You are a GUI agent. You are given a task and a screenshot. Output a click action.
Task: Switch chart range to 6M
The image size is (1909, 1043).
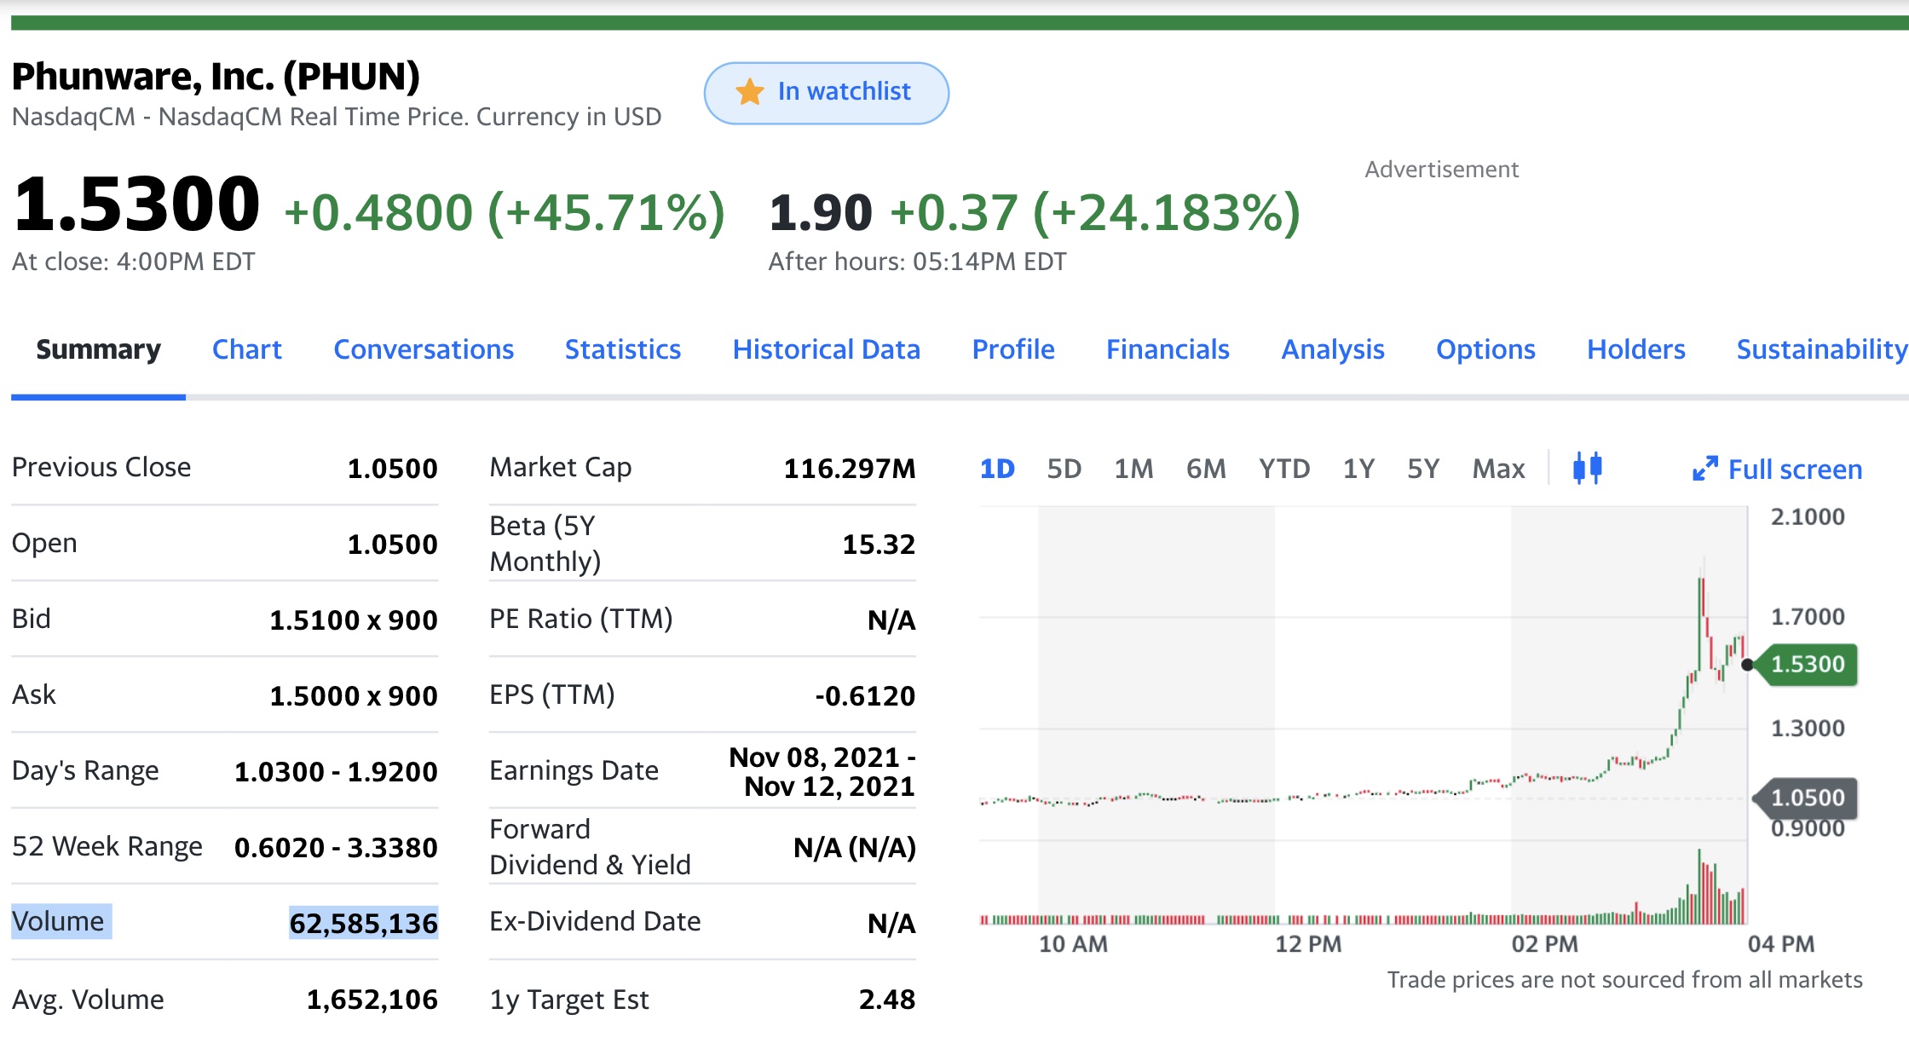(1206, 469)
